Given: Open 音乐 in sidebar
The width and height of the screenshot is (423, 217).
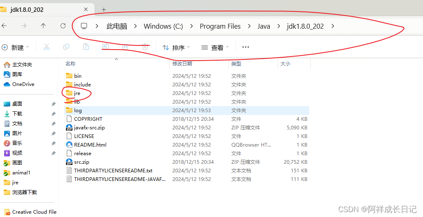Looking at the screenshot, I should pos(13,143).
